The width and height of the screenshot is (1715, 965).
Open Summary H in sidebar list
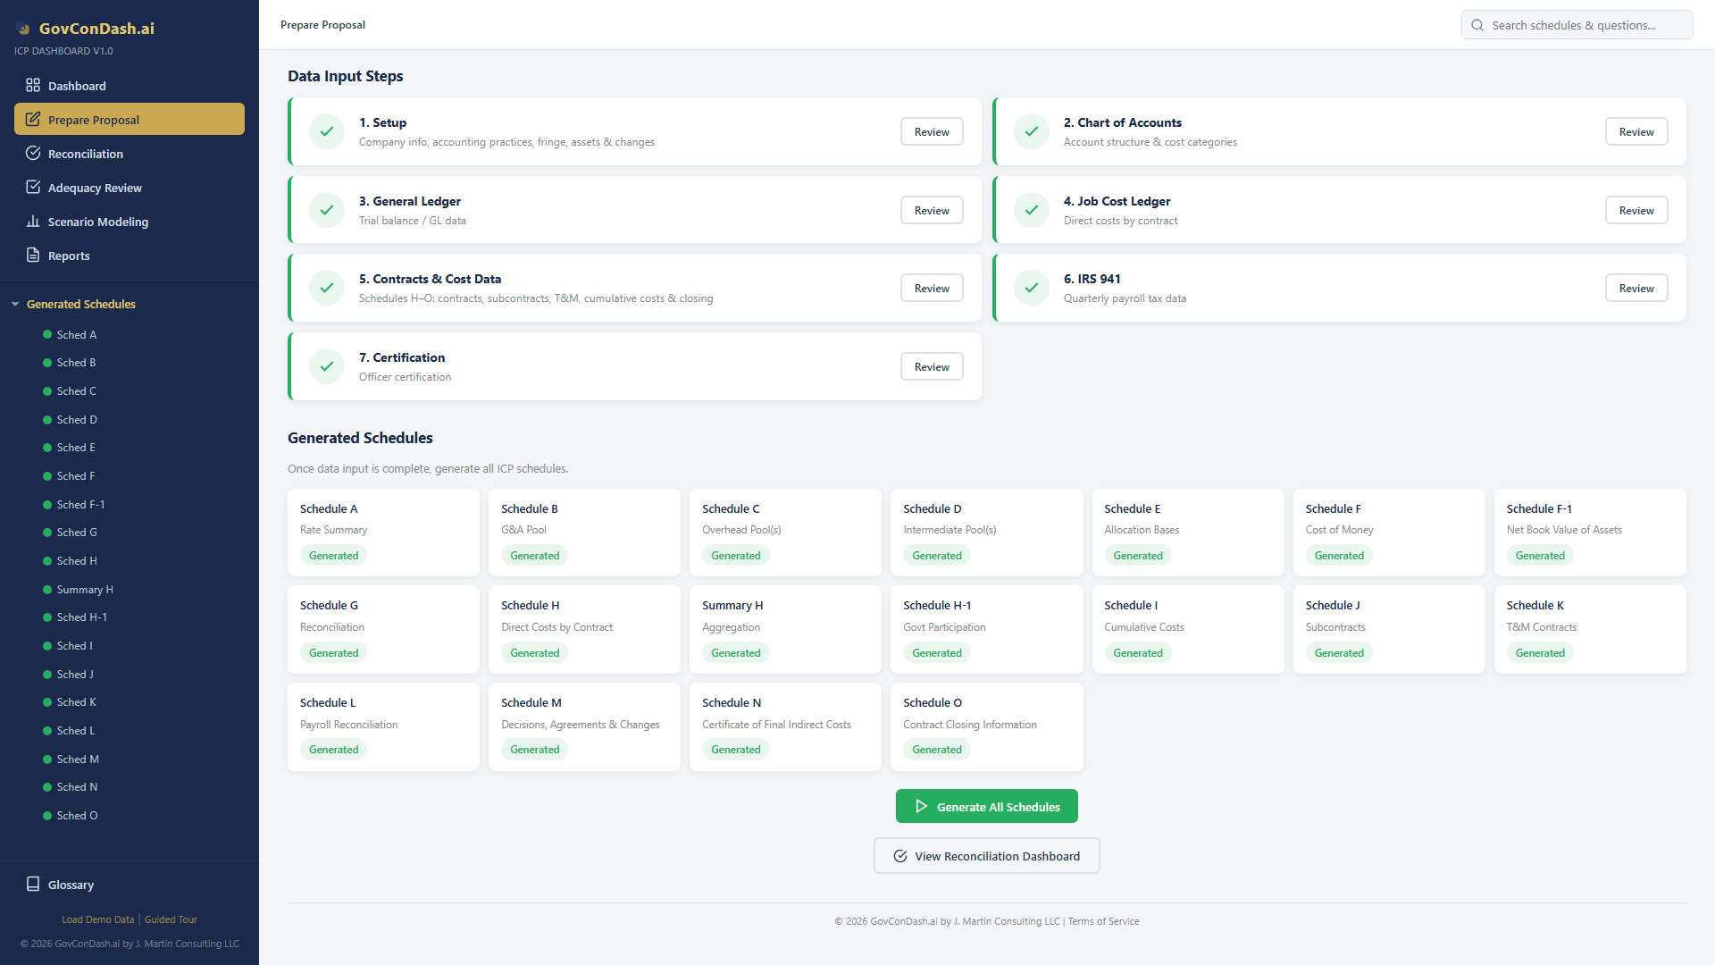85,590
